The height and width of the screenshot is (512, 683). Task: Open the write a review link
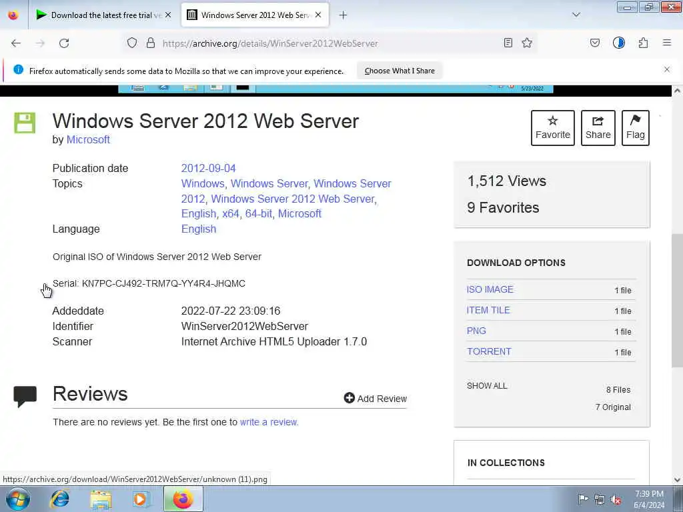pos(269,422)
